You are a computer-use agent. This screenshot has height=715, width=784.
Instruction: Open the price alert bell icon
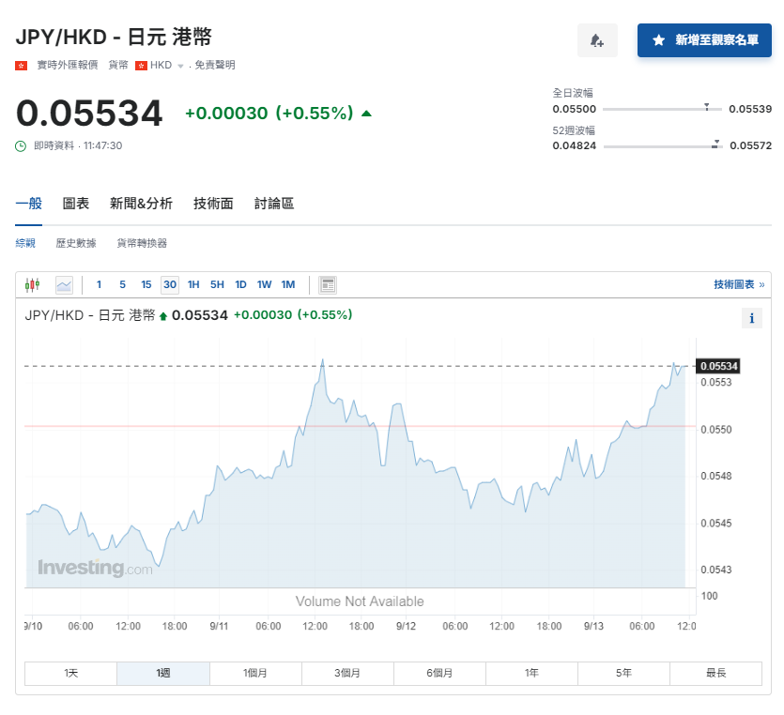(x=598, y=41)
